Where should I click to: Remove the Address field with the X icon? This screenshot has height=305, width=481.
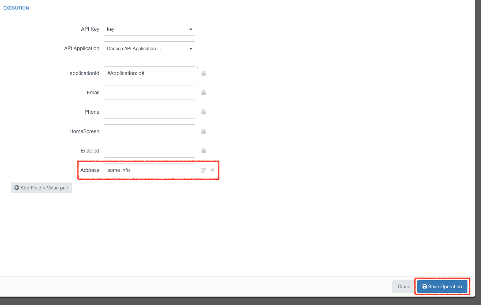(212, 170)
